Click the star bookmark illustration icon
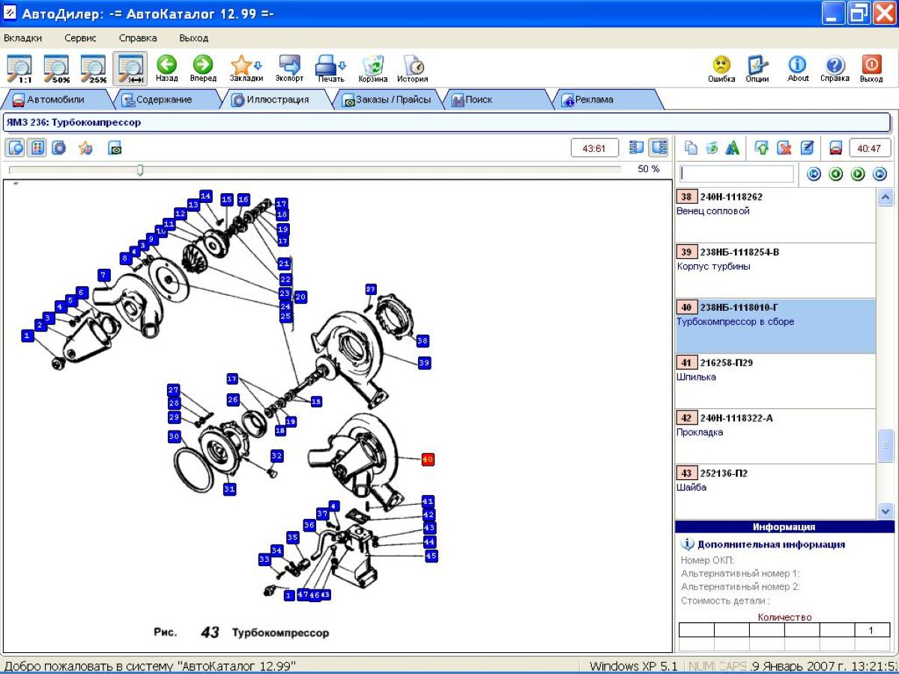Screen dimensions: 899x674 coord(85,148)
